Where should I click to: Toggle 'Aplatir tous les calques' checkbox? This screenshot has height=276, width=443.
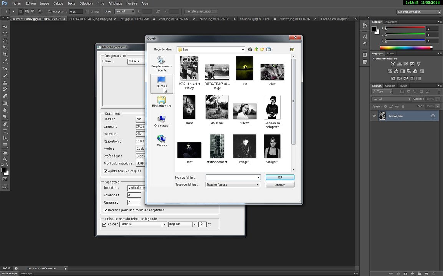tap(106, 171)
